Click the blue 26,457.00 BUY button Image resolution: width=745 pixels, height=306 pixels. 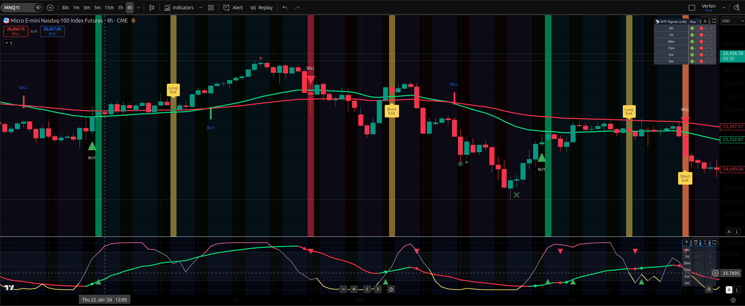pos(52,31)
